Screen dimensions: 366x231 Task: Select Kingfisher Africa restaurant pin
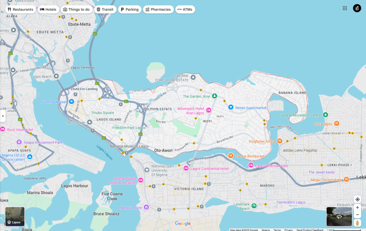pyautogui.click(x=280, y=141)
